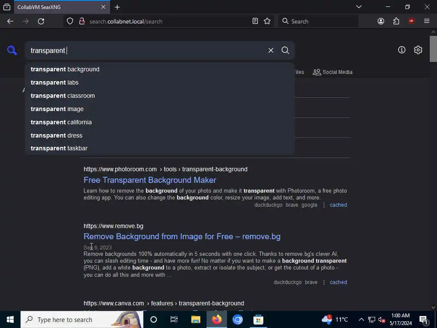Submit the search with the magnifier button

(286, 50)
